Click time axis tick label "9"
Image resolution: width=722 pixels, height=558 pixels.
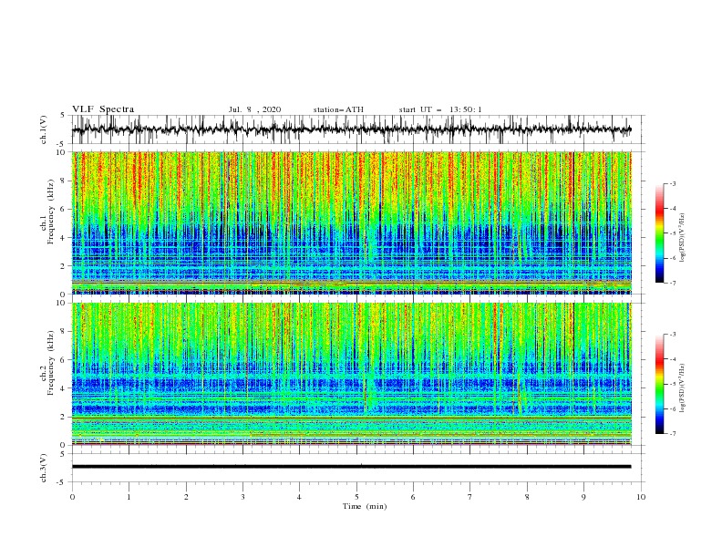click(583, 497)
